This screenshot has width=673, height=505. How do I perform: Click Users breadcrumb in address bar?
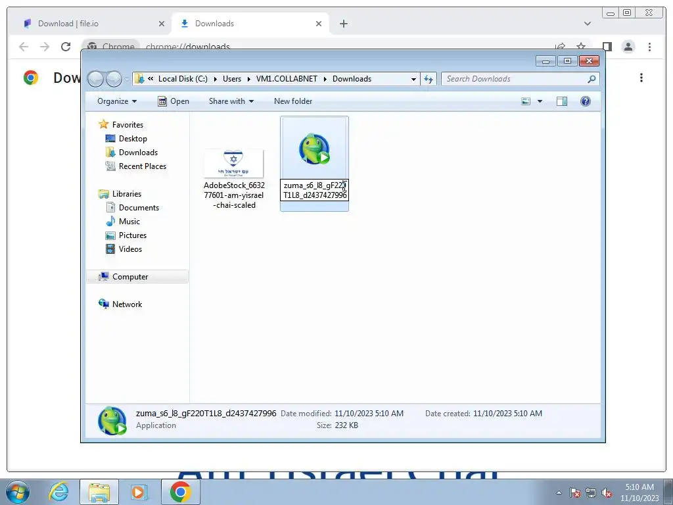[232, 79]
